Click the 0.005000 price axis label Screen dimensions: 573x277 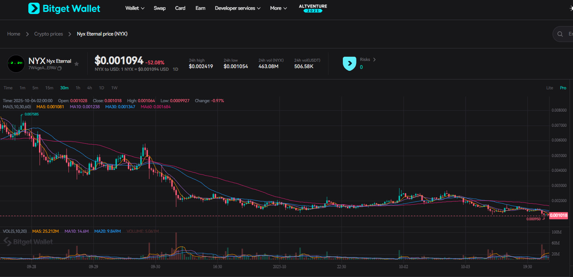click(x=559, y=156)
